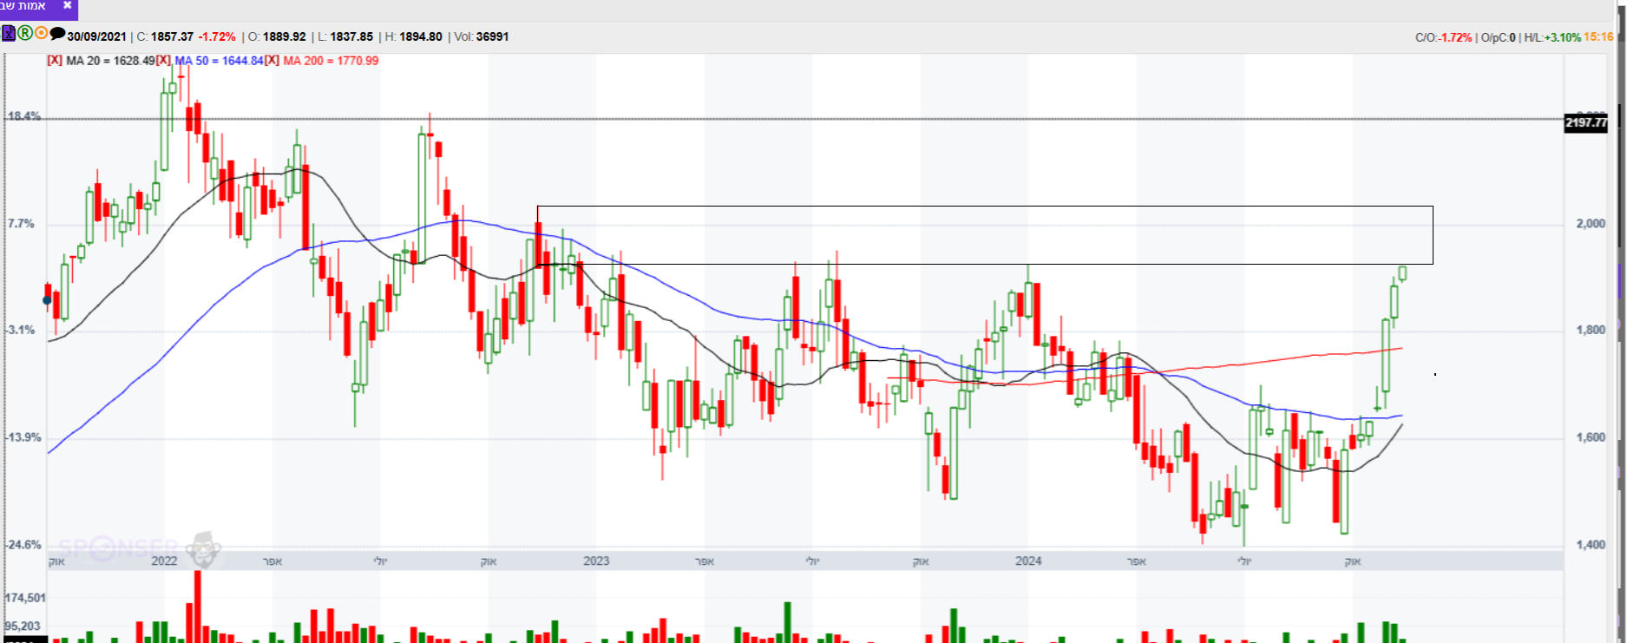Click the low value 1837.85
The width and height of the screenshot is (1627, 643).
(x=351, y=37)
